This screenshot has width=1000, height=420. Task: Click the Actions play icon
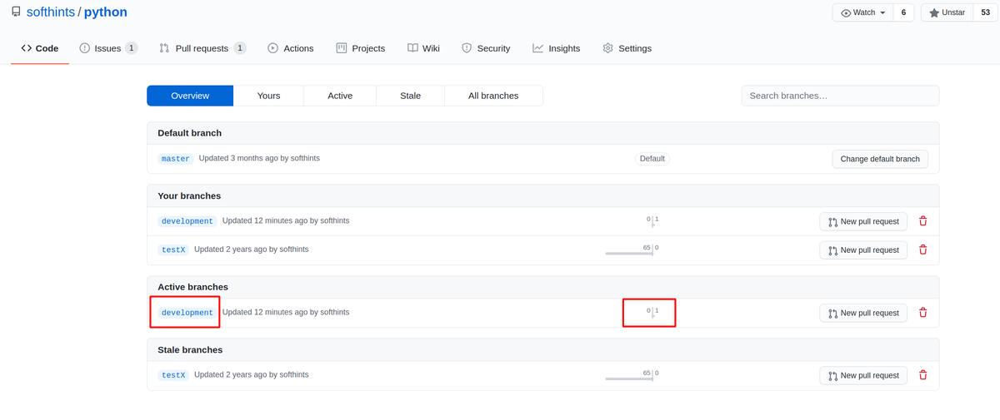click(272, 48)
